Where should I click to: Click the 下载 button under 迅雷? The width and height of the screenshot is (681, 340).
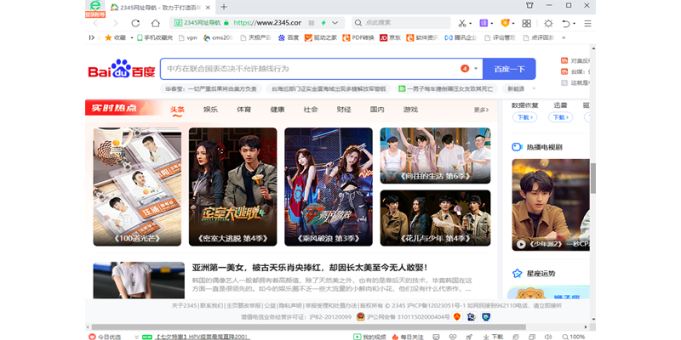point(560,117)
